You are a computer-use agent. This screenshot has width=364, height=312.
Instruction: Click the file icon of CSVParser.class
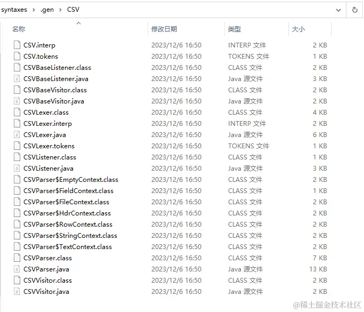click(17, 258)
